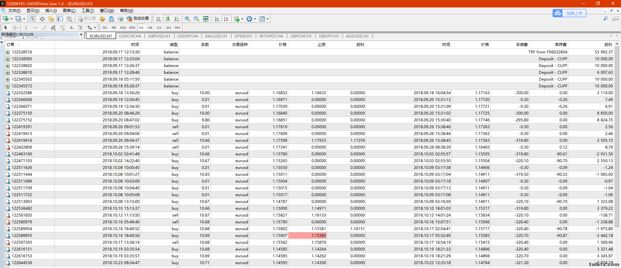Open the 显示(V) menu
Screen dimensions: 621x268
(x=33, y=11)
